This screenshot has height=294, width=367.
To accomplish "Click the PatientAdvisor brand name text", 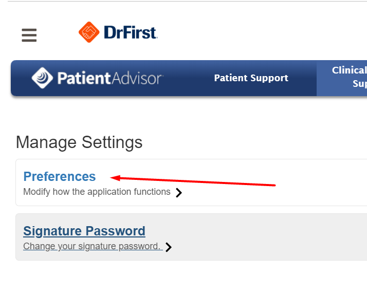I will [x=110, y=78].
